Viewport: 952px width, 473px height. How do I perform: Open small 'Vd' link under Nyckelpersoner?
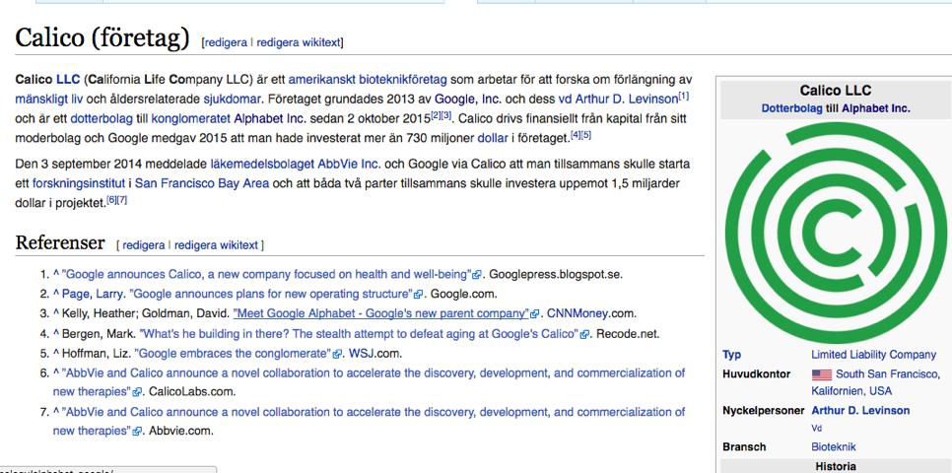click(817, 428)
